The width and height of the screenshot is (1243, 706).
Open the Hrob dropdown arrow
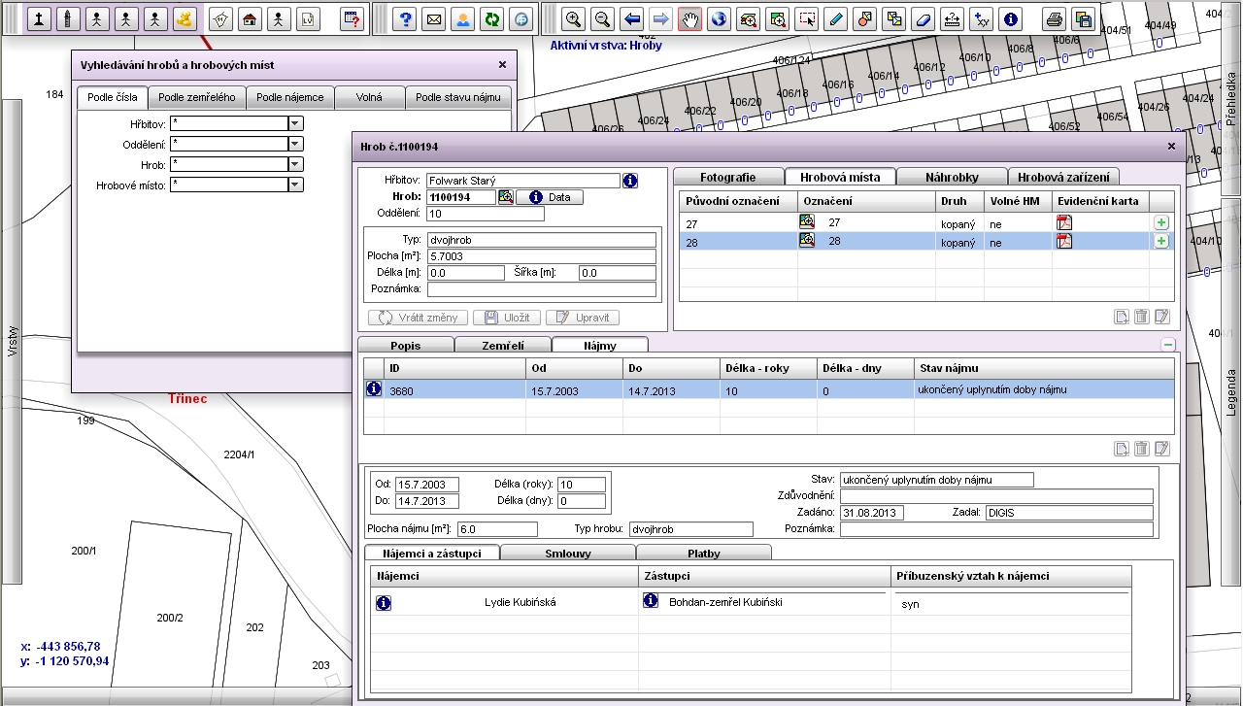coord(296,164)
